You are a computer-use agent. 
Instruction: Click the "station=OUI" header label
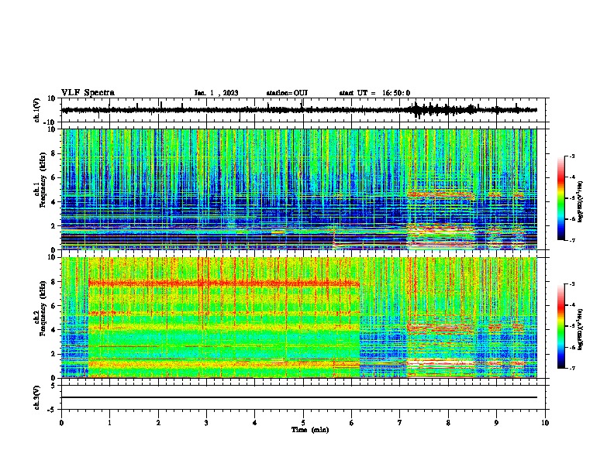287,93
